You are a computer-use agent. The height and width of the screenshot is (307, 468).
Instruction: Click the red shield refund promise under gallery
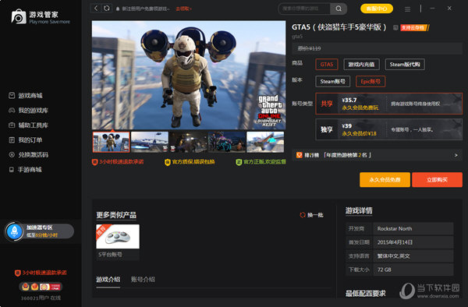[x=118, y=162]
